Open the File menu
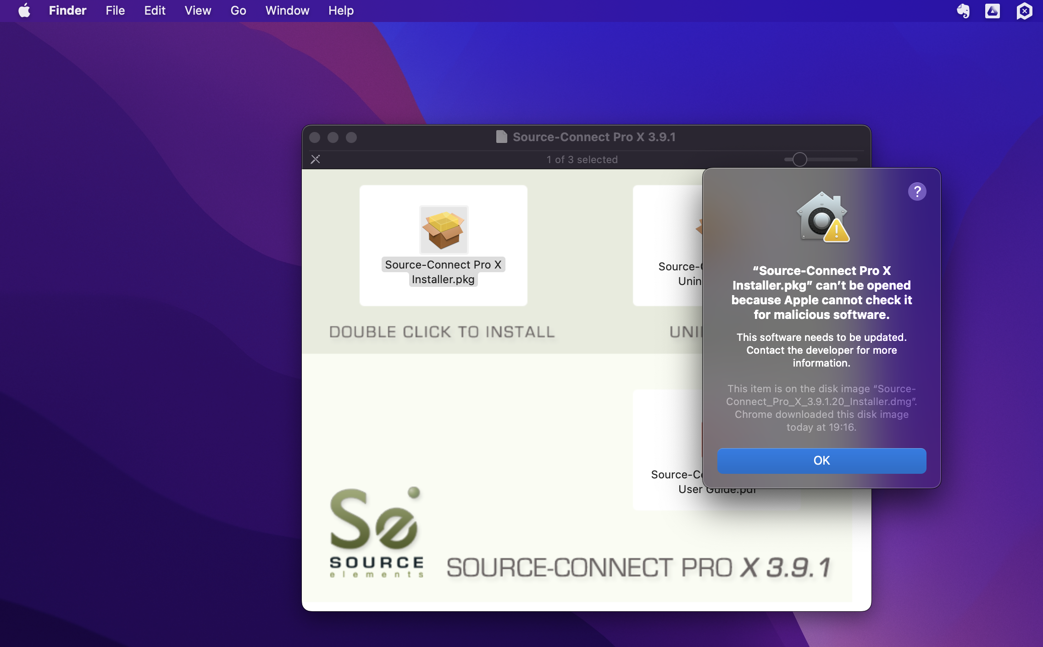 coord(115,11)
